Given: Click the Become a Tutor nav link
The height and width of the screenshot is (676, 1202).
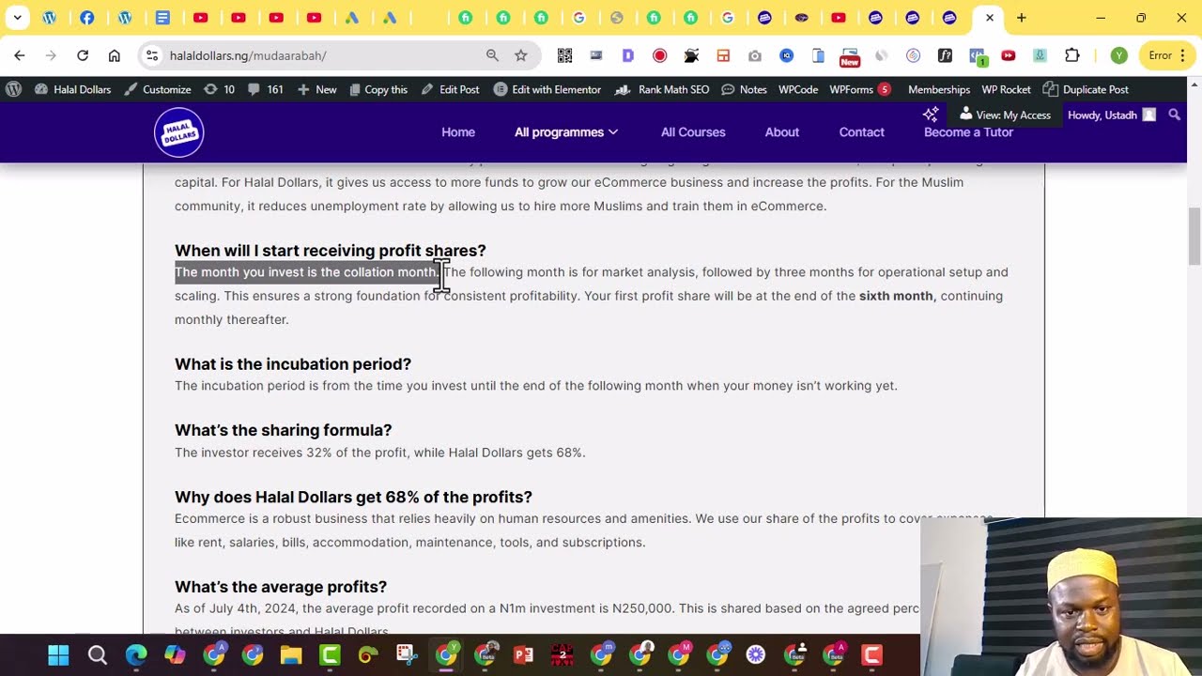Looking at the screenshot, I should tap(968, 132).
